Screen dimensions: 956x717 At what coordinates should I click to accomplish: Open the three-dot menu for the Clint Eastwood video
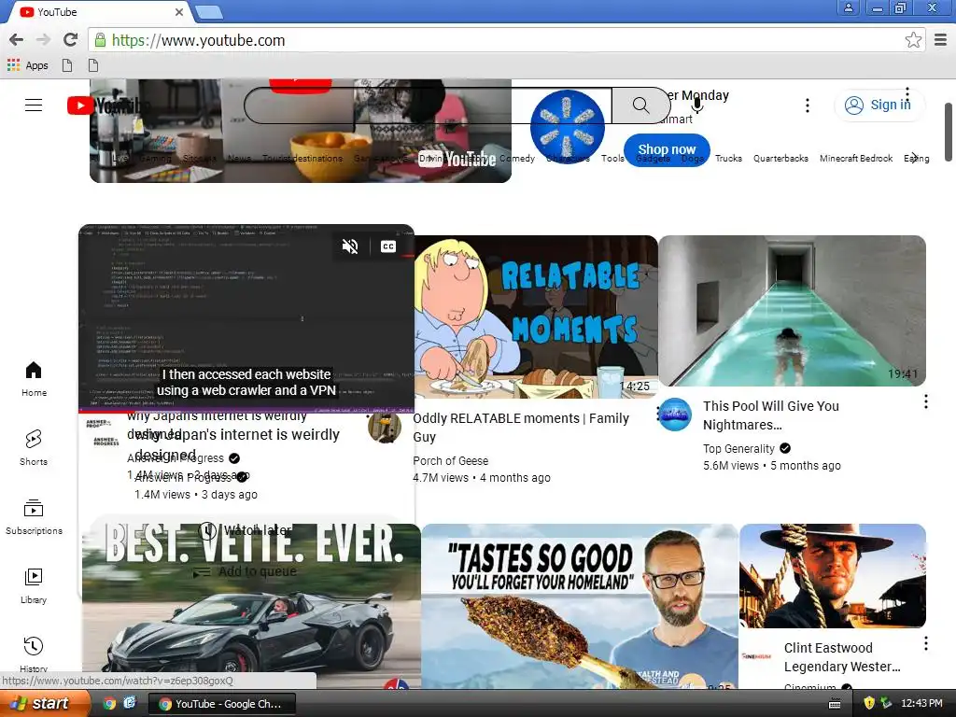coord(925,643)
